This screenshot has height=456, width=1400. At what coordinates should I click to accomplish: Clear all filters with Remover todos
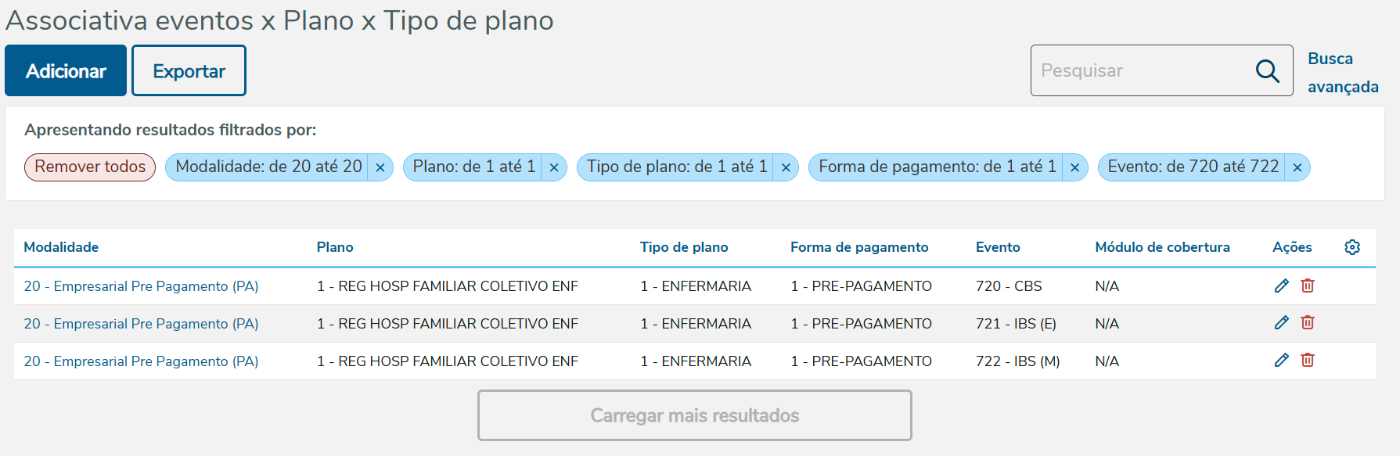point(90,167)
